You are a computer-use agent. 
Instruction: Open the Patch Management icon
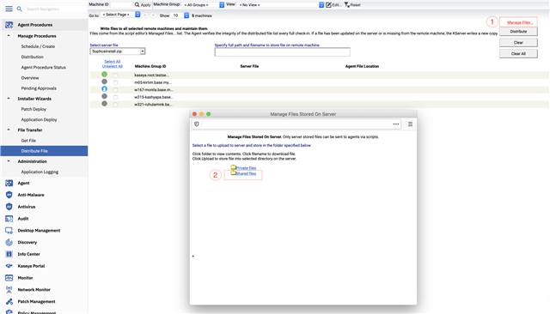click(9, 301)
